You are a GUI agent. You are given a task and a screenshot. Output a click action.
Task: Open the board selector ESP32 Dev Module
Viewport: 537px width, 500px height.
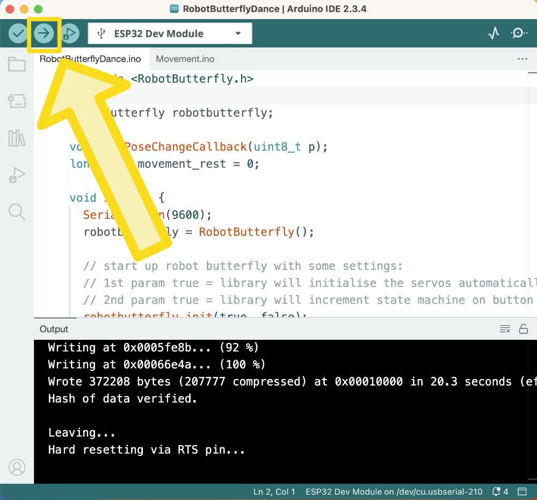170,33
